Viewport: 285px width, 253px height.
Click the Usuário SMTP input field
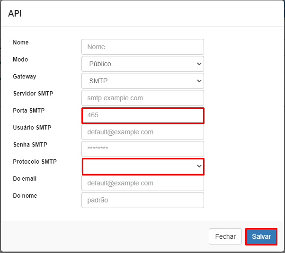[x=142, y=132]
